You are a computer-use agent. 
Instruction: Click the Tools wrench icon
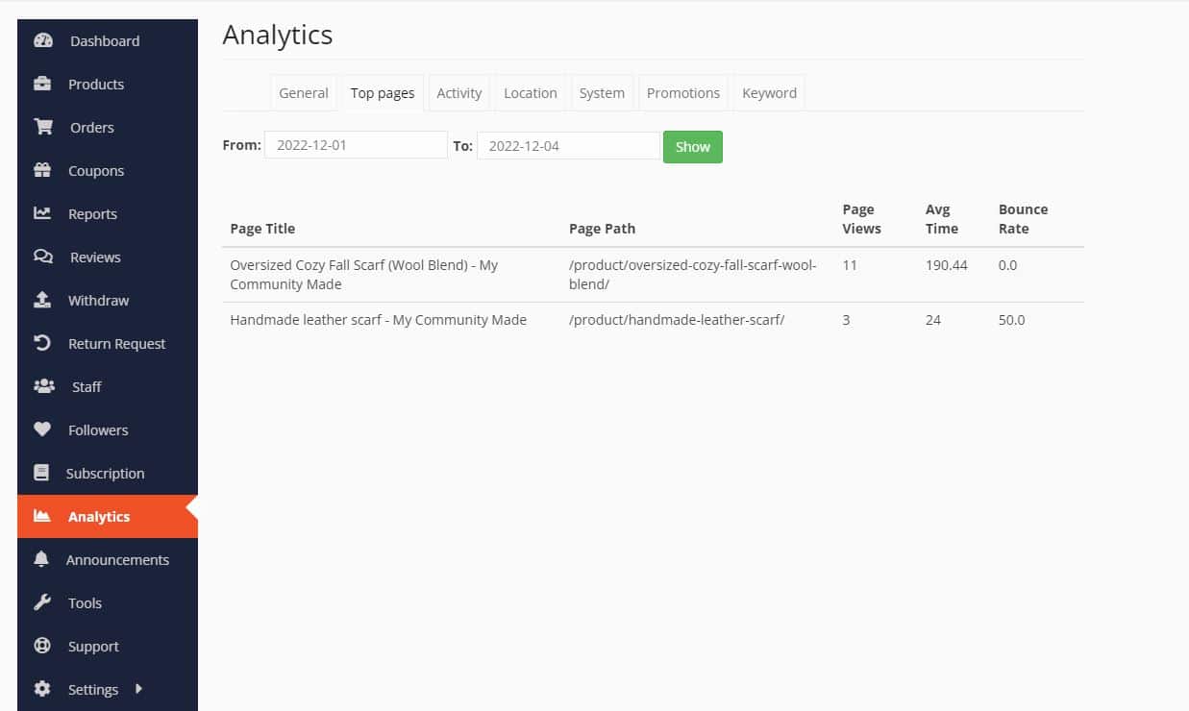42,602
